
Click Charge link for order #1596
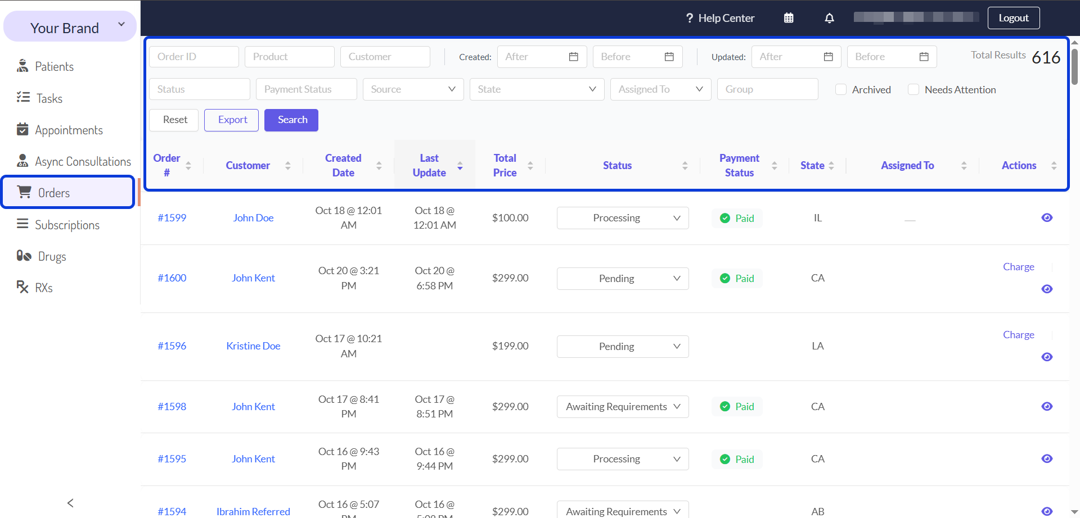1018,335
